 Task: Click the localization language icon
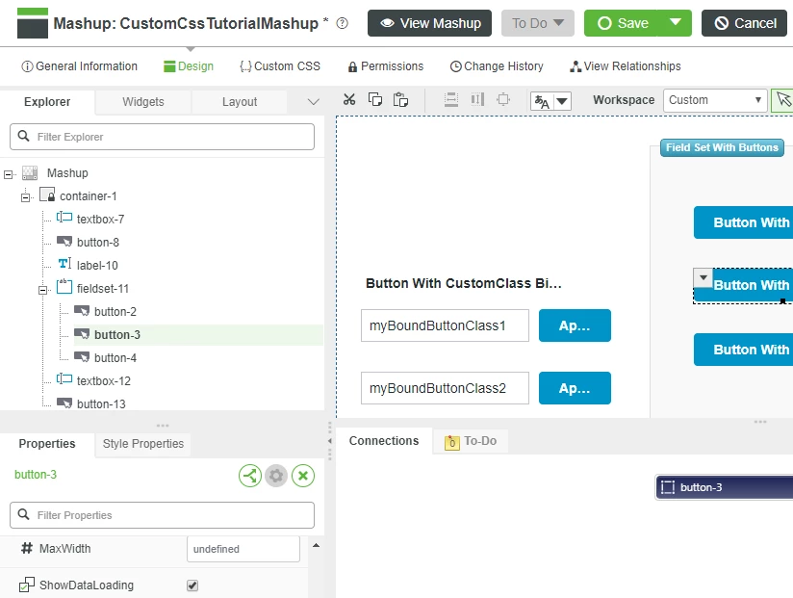click(542, 101)
